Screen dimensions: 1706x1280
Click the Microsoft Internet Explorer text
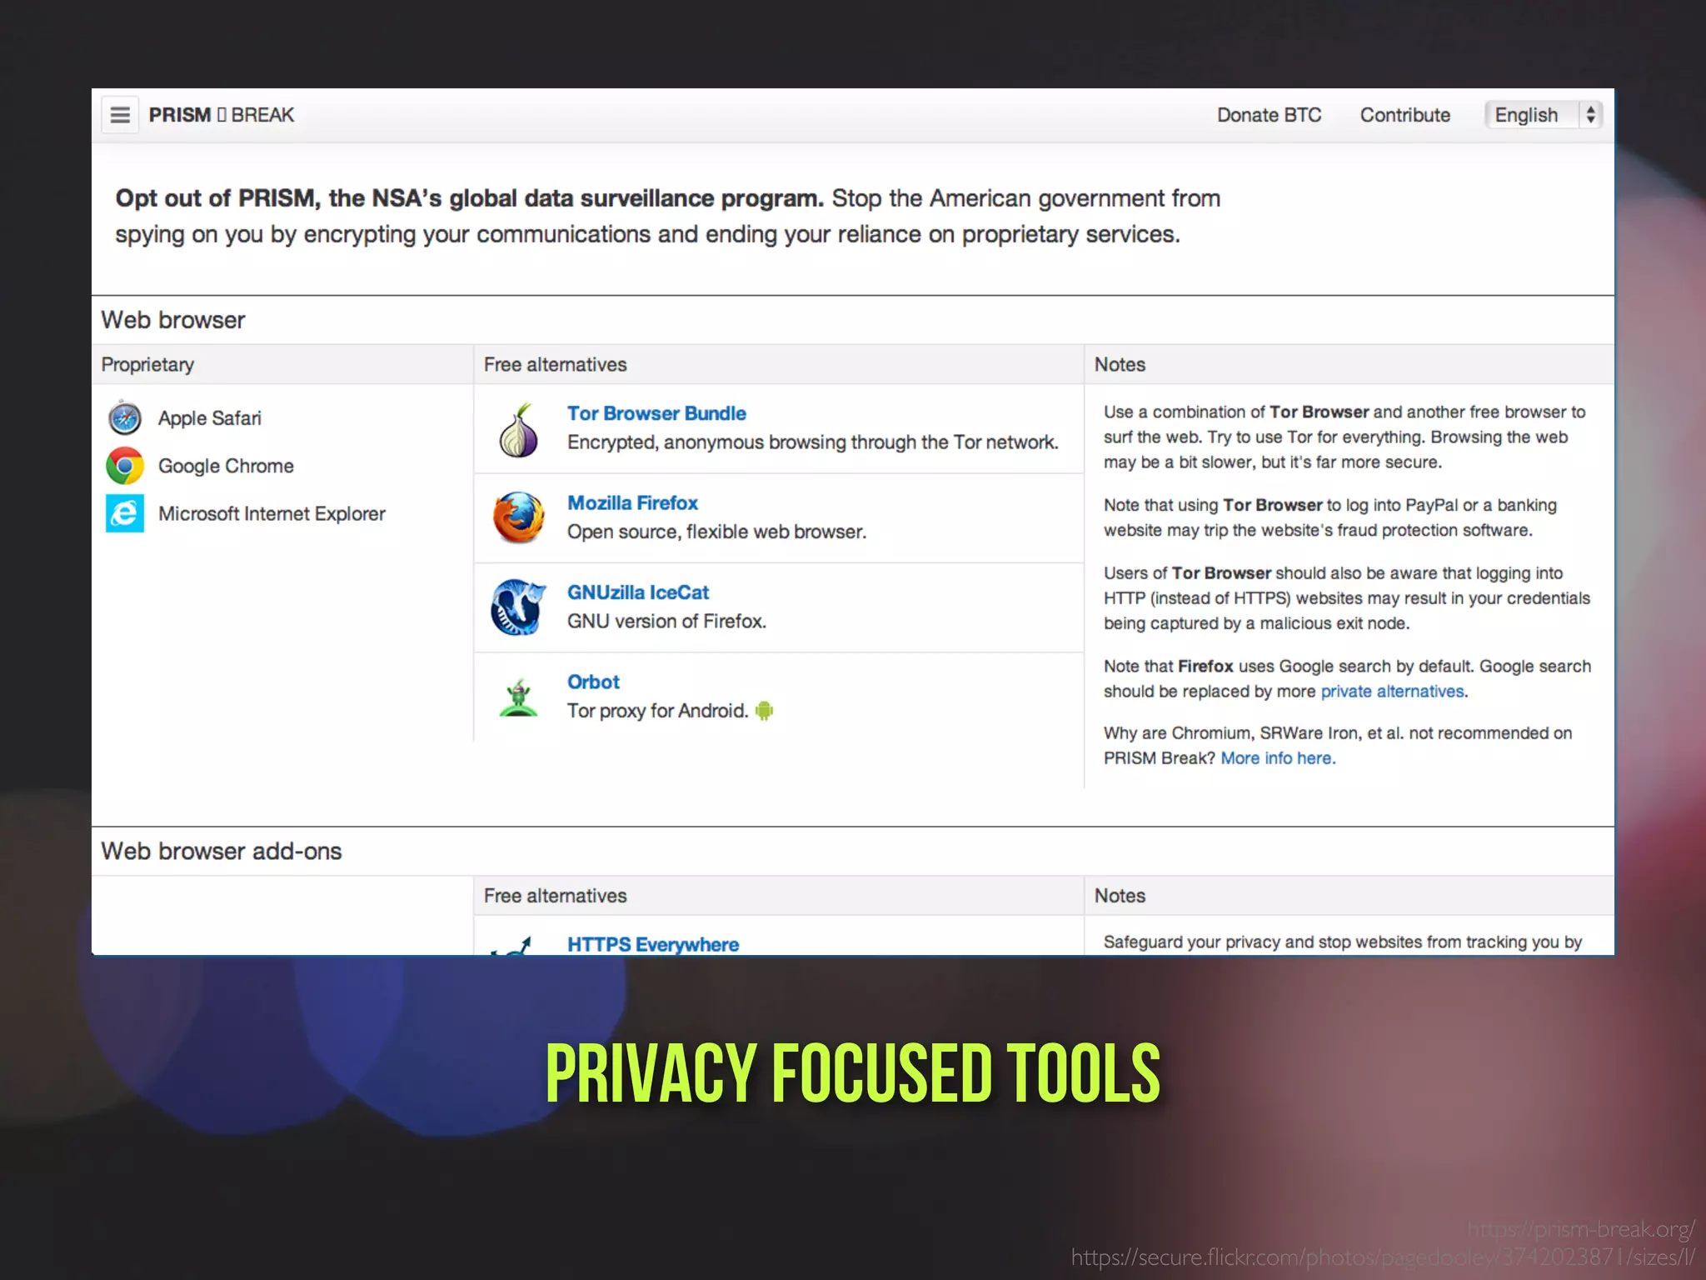(x=272, y=513)
